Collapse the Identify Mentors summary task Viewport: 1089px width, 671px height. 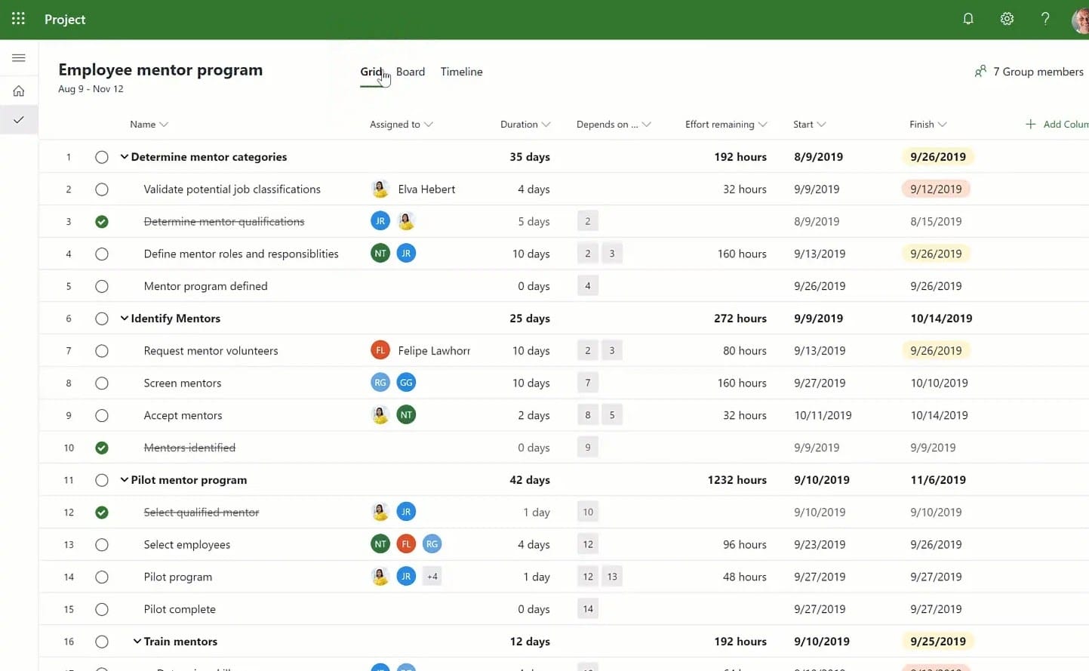pos(125,318)
